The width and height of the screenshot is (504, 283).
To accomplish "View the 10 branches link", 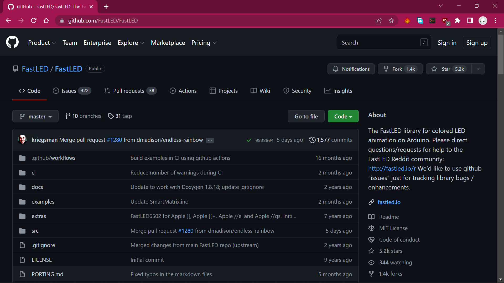I will tap(83, 116).
